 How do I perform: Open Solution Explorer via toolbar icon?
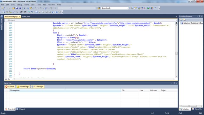coord(132,8)
